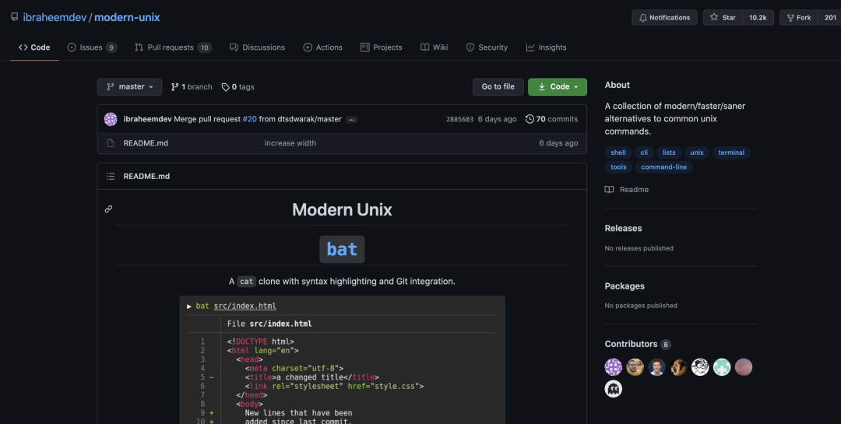Image resolution: width=841 pixels, height=424 pixels.
Task: Switch to the Code tab
Action: (x=34, y=47)
